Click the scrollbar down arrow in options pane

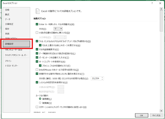click(x=161, y=111)
